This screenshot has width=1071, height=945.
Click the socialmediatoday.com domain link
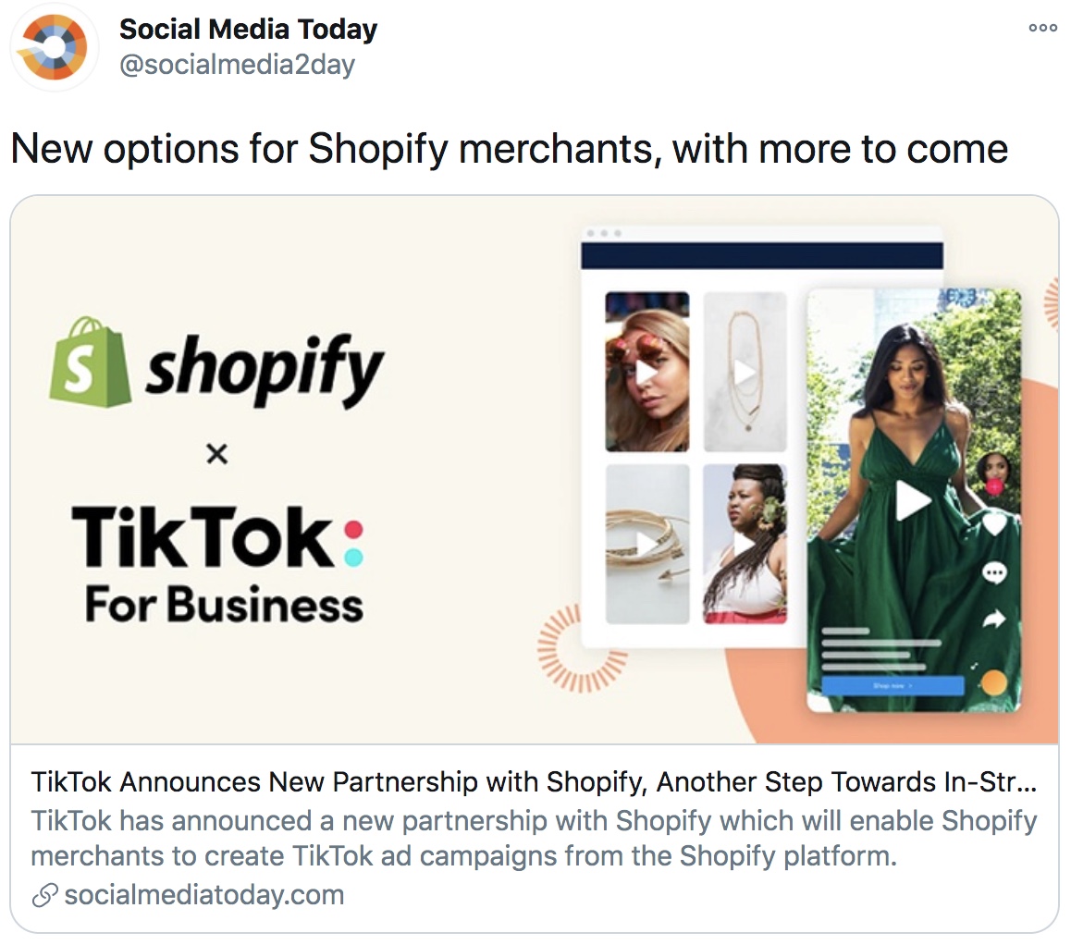pyautogui.click(x=204, y=895)
